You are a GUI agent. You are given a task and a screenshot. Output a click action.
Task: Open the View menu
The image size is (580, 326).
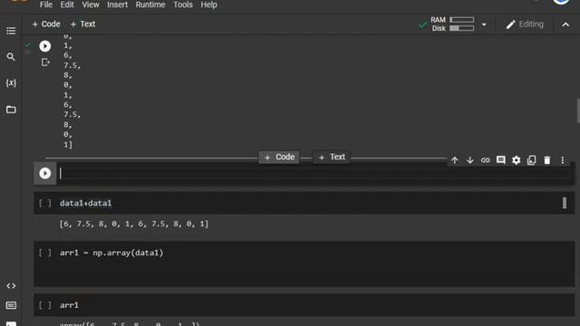coord(91,5)
